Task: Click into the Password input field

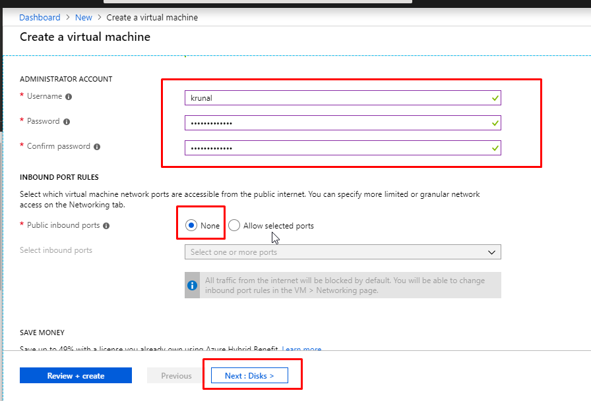Action: (x=336, y=123)
